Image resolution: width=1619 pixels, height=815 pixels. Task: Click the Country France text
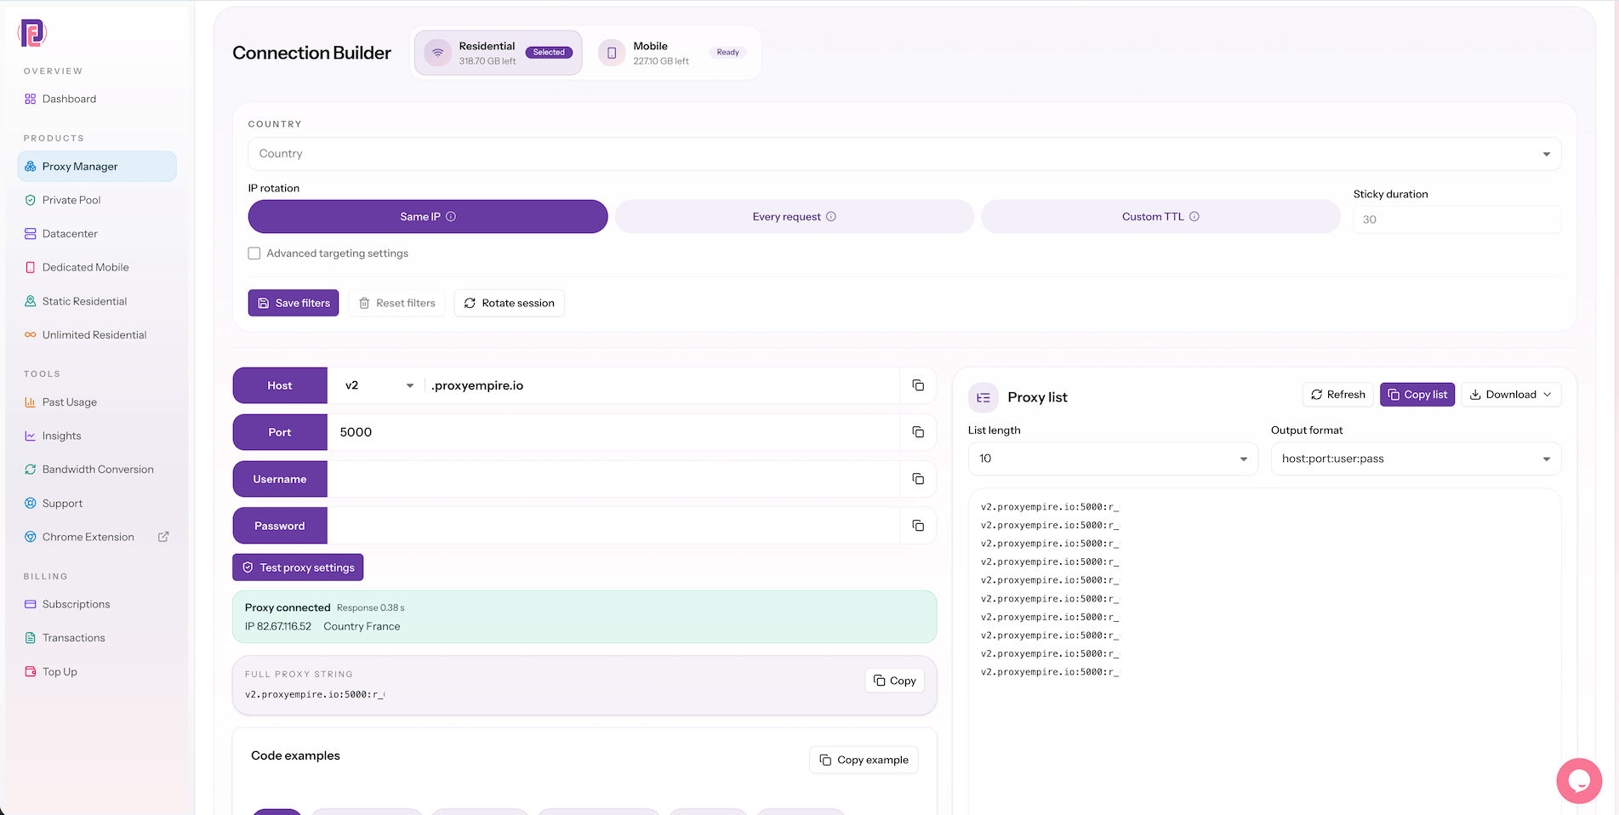pyautogui.click(x=362, y=626)
